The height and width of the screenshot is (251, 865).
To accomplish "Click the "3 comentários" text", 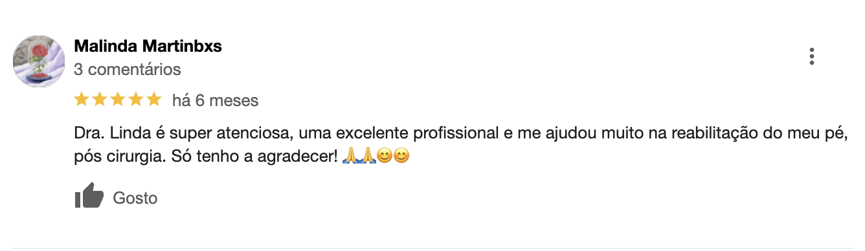I will tap(128, 69).
